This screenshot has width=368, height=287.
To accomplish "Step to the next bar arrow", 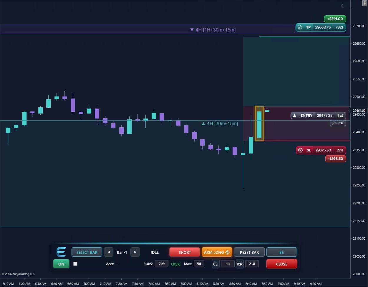I will coord(135,252).
